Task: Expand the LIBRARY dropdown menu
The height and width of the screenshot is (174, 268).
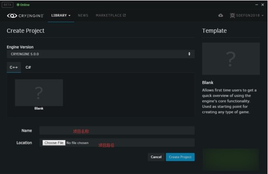Action: (61, 16)
